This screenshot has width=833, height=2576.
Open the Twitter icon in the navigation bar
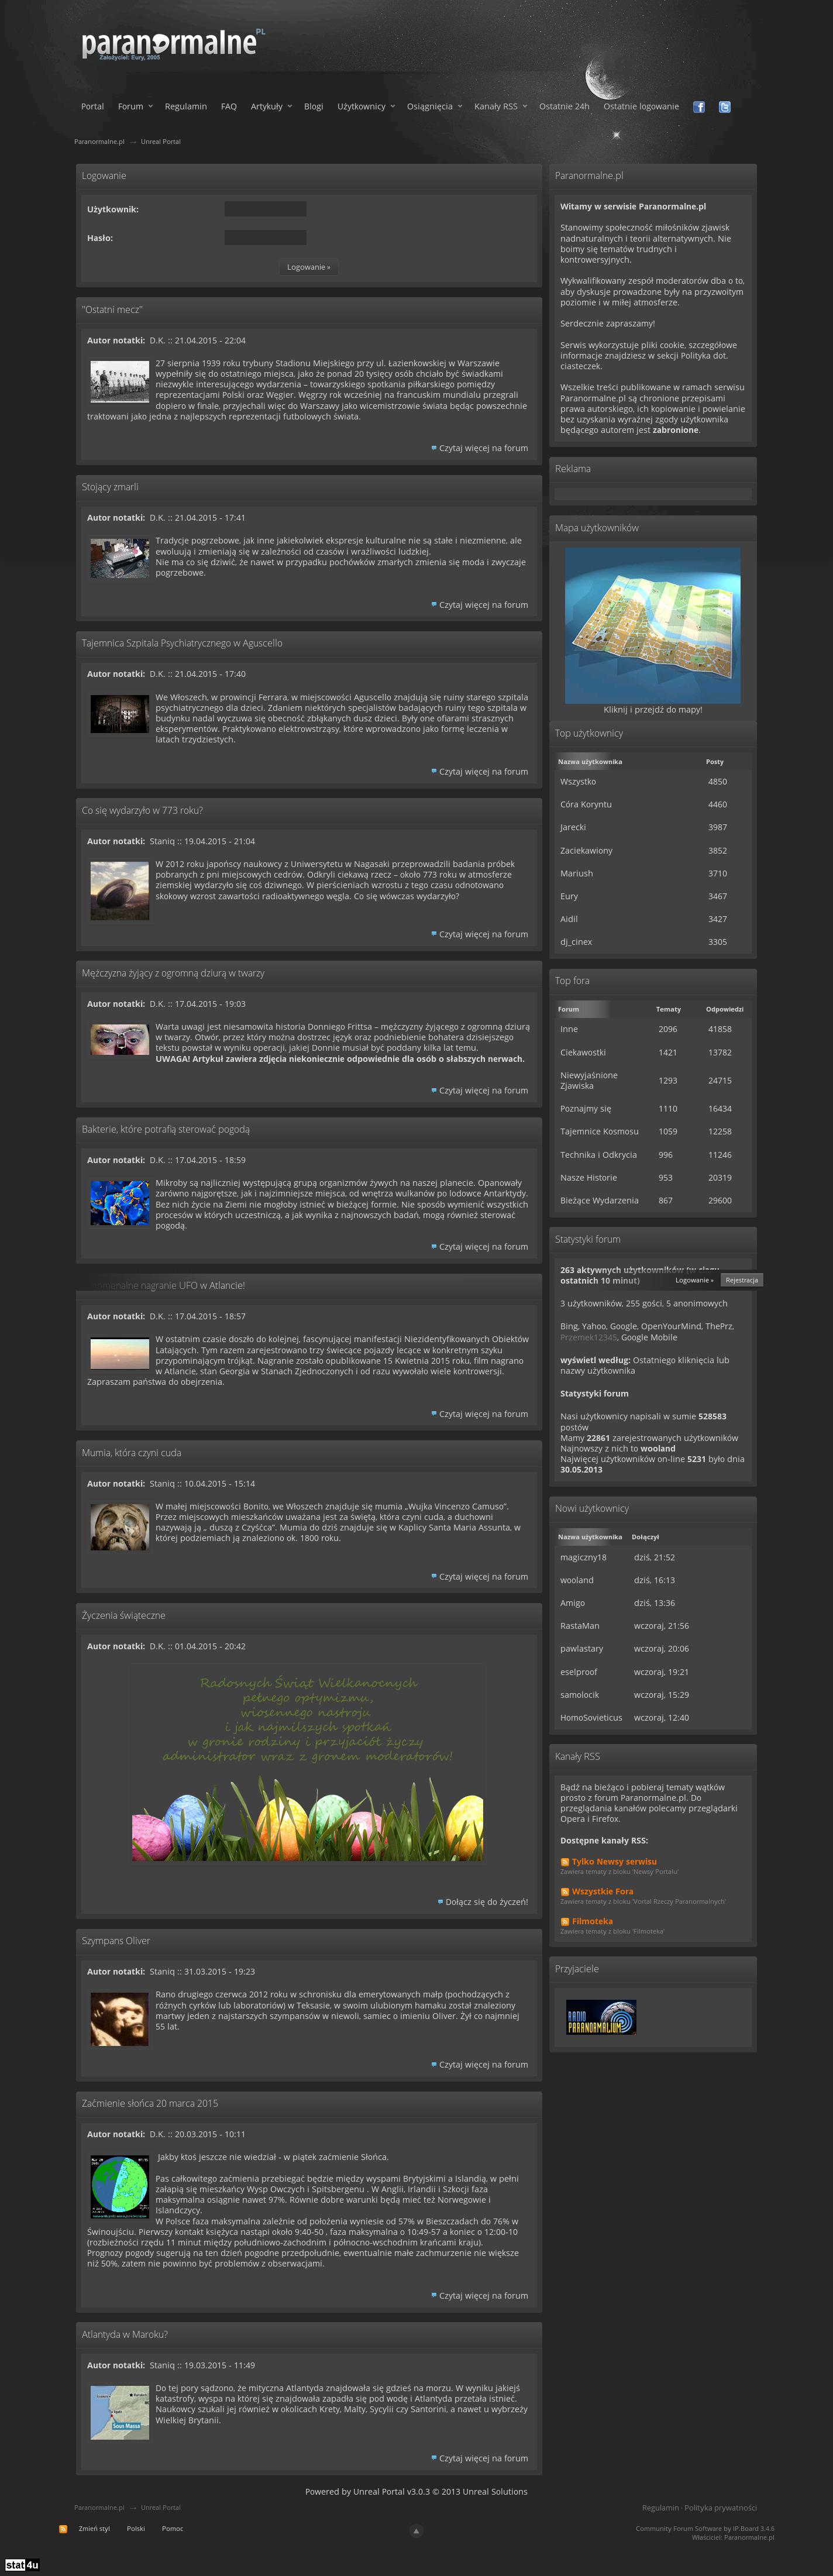pos(725,107)
